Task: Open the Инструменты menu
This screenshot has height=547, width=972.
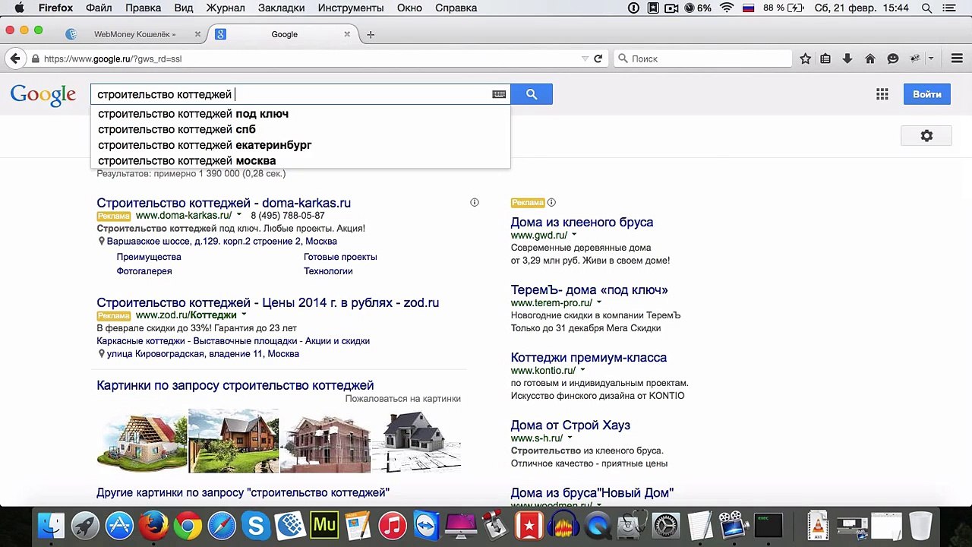Action: tap(351, 8)
